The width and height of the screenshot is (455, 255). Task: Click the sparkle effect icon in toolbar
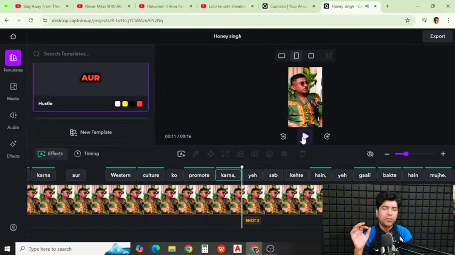point(210,154)
